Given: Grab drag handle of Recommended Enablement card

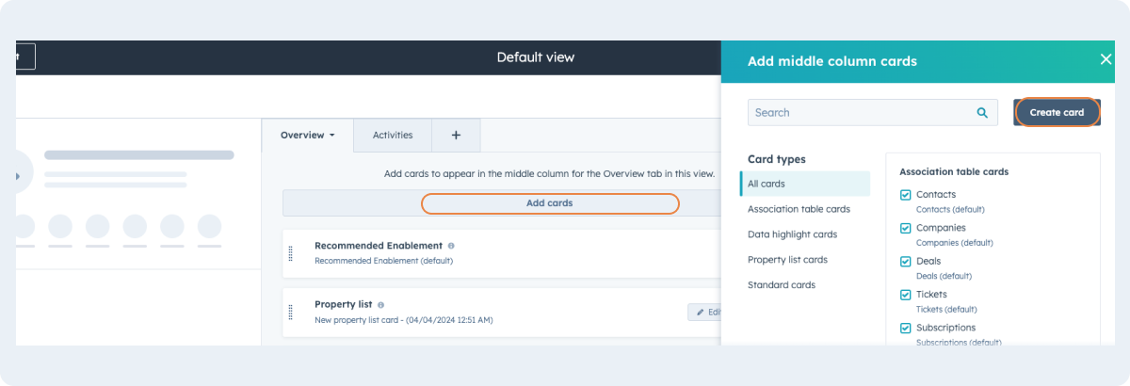Looking at the screenshot, I should coord(290,253).
